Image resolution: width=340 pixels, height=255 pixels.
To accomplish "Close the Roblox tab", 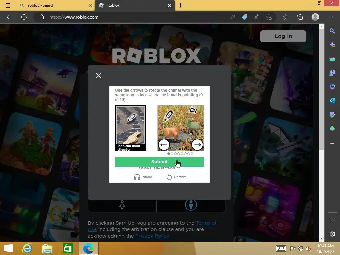I will 169,5.
